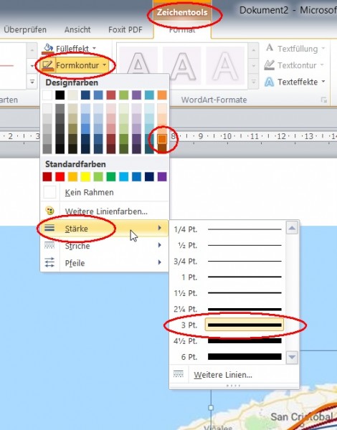Image resolution: width=337 pixels, height=430 pixels.
Task: Open the WordArt-Formate dialog launcher
Action: [x=324, y=100]
